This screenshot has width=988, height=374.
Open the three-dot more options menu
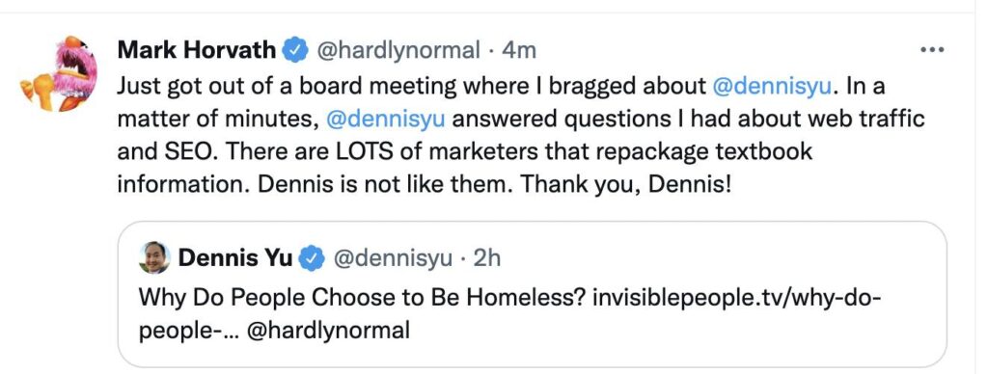pos(932,50)
